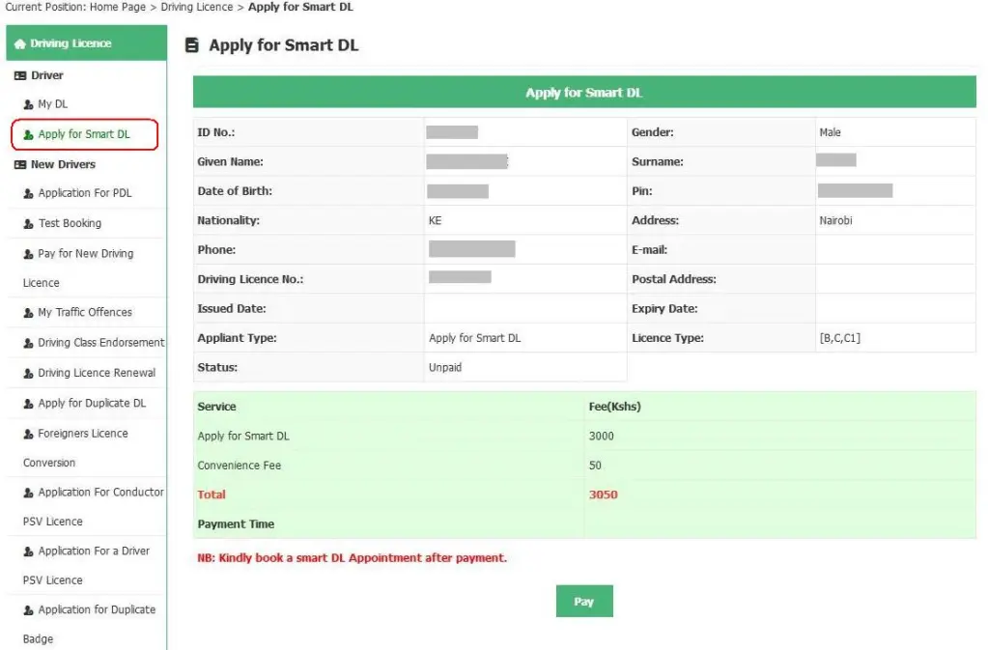The width and height of the screenshot is (988, 650).
Task: Click the icon beside Application For Conductor
Action: coord(28,494)
